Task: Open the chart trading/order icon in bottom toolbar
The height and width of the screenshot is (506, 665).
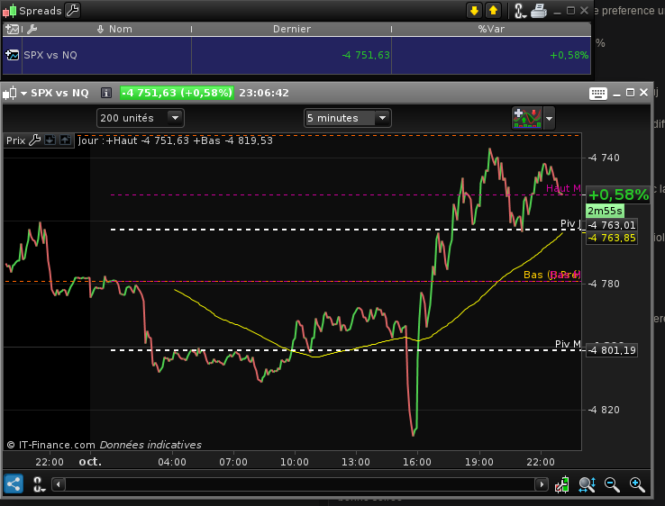Action: [562, 484]
